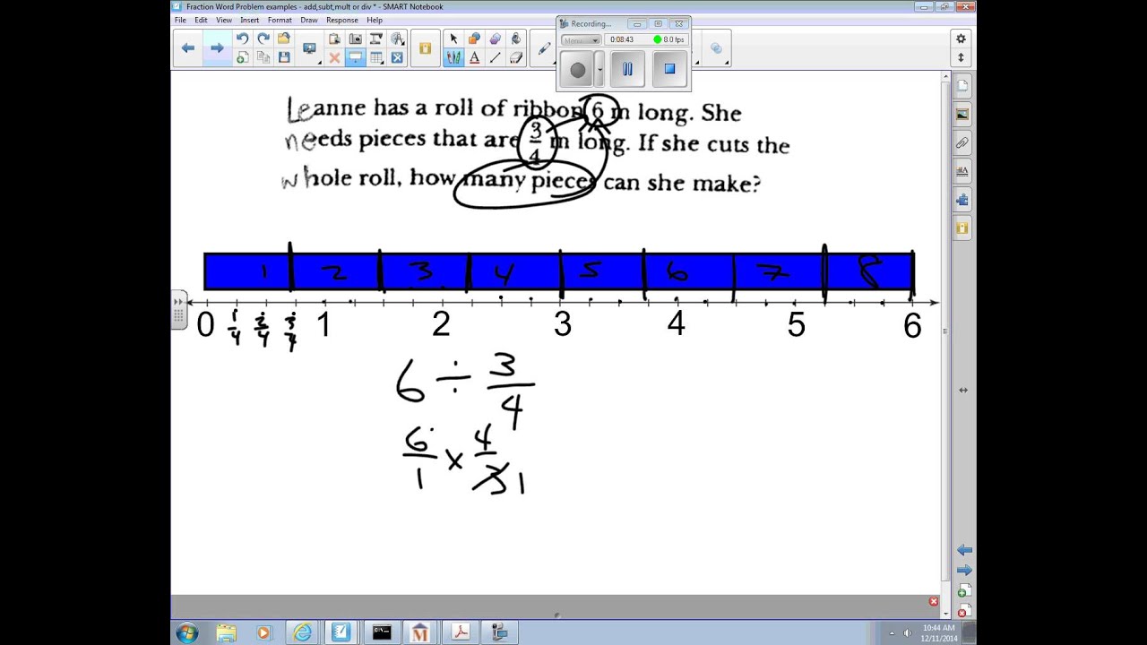Screen dimensions: 1147x645
Task: Open the Help menu
Action: 375,20
